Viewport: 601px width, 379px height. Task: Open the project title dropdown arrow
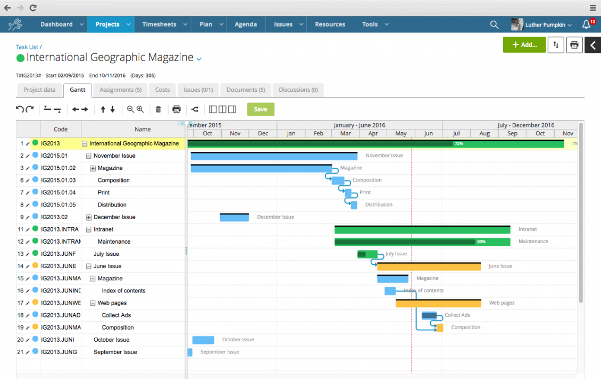click(199, 59)
